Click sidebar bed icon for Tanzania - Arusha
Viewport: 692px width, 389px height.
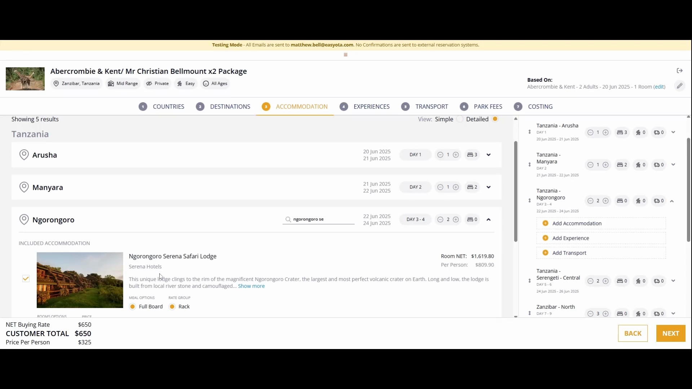[620, 133]
